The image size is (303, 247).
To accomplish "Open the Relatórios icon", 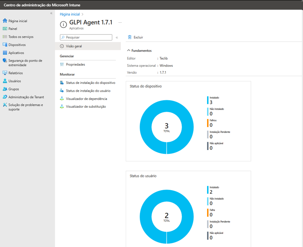I will click(x=5, y=73).
